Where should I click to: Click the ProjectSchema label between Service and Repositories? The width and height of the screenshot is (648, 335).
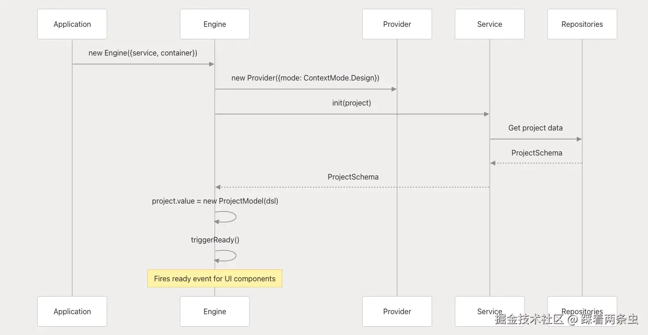coord(537,153)
